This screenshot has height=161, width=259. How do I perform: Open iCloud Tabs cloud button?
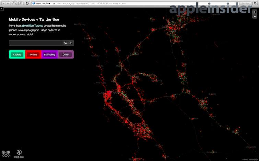click(14, 3)
